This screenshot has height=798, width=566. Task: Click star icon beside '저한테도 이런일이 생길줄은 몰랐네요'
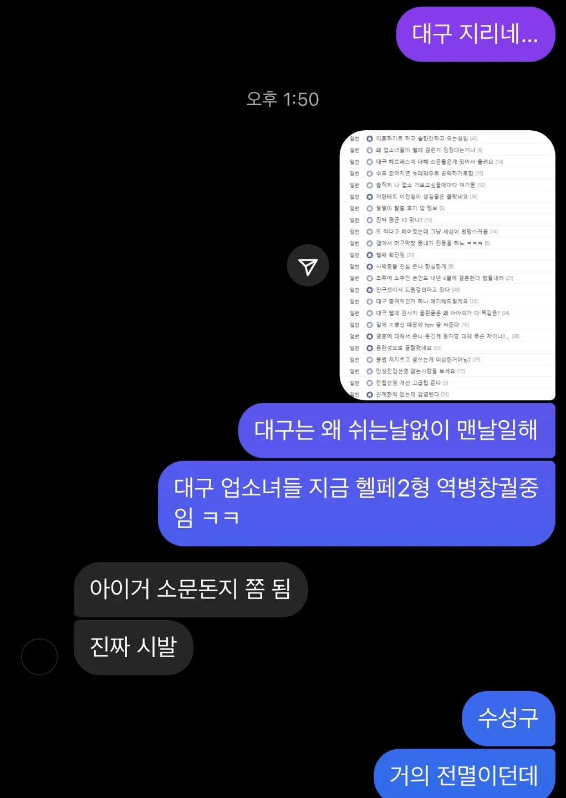tap(370, 197)
